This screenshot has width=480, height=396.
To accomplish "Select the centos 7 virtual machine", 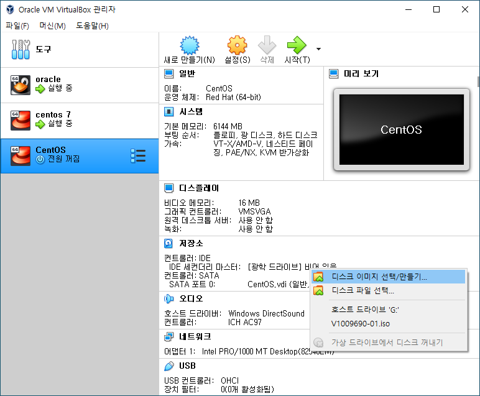I will [x=80, y=121].
